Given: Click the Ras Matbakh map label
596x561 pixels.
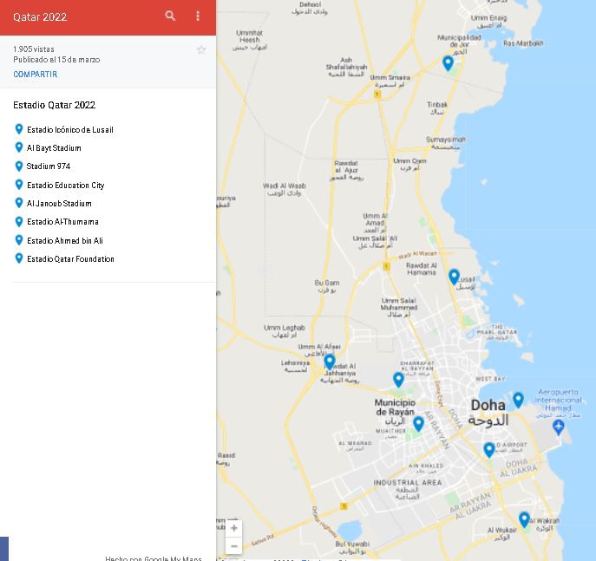Looking at the screenshot, I should [x=523, y=43].
